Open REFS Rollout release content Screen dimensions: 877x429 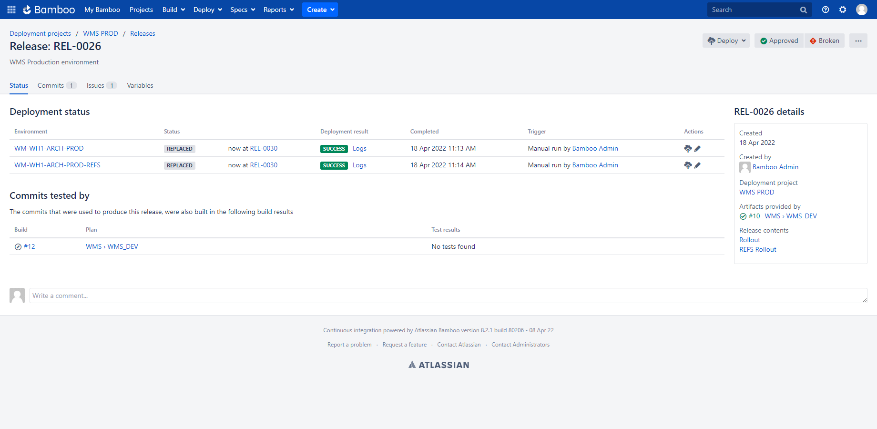click(x=758, y=250)
